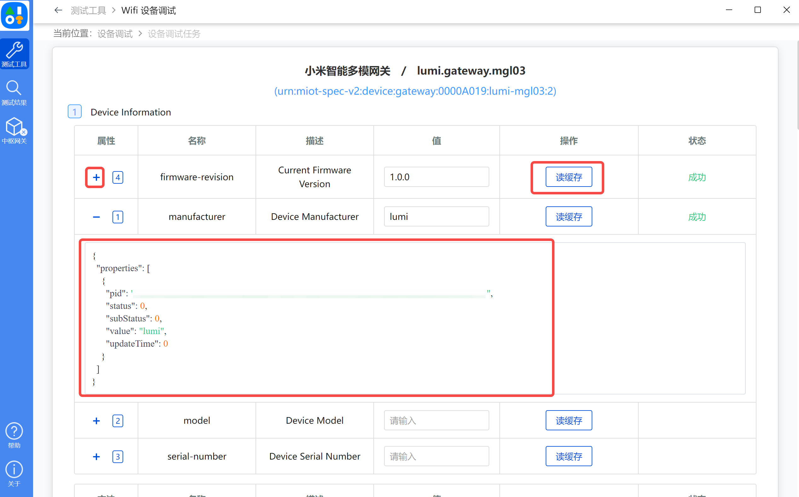The width and height of the screenshot is (799, 497).
Task: Click the 测试工具 breadcrumb in title bar
Action: click(88, 10)
